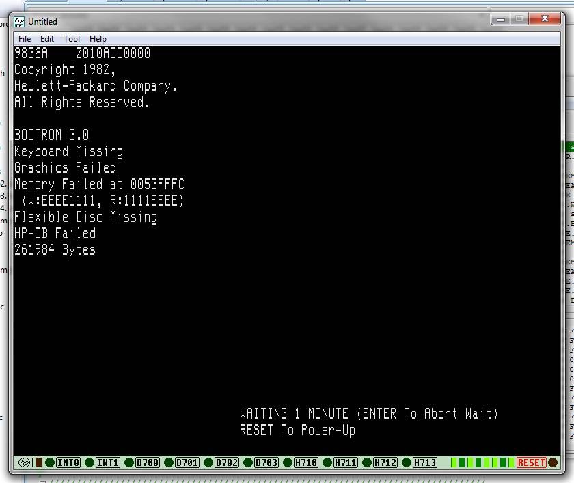This screenshot has height=483, width=574.
Task: Click the green LED left of H713
Action: pos(407,463)
